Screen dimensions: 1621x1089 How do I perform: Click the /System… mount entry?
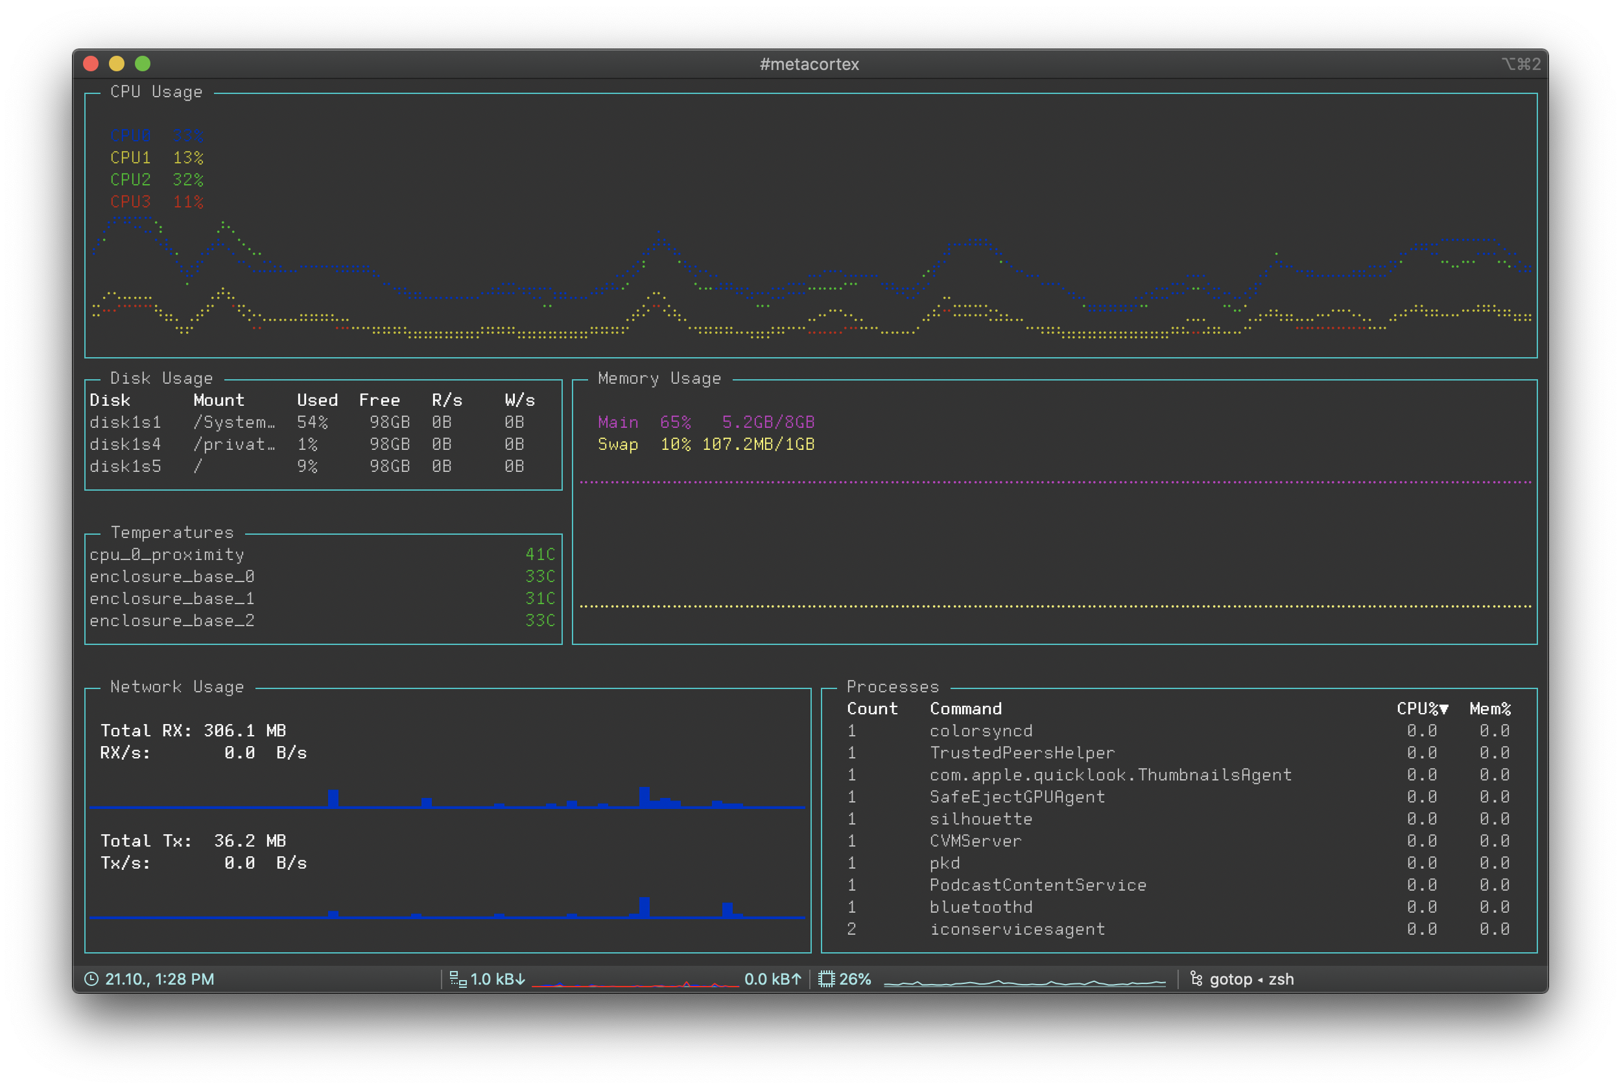coord(234,422)
